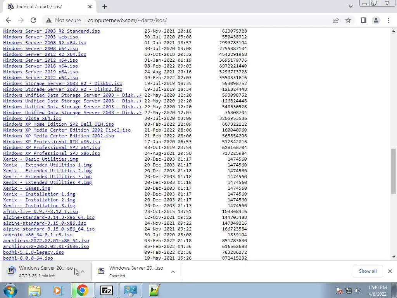
Task: Select the Index of /~dartz/isos/ tab
Action: click(x=49, y=7)
